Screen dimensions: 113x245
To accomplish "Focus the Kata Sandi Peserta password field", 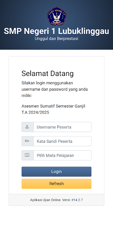I will [x=62, y=141].
